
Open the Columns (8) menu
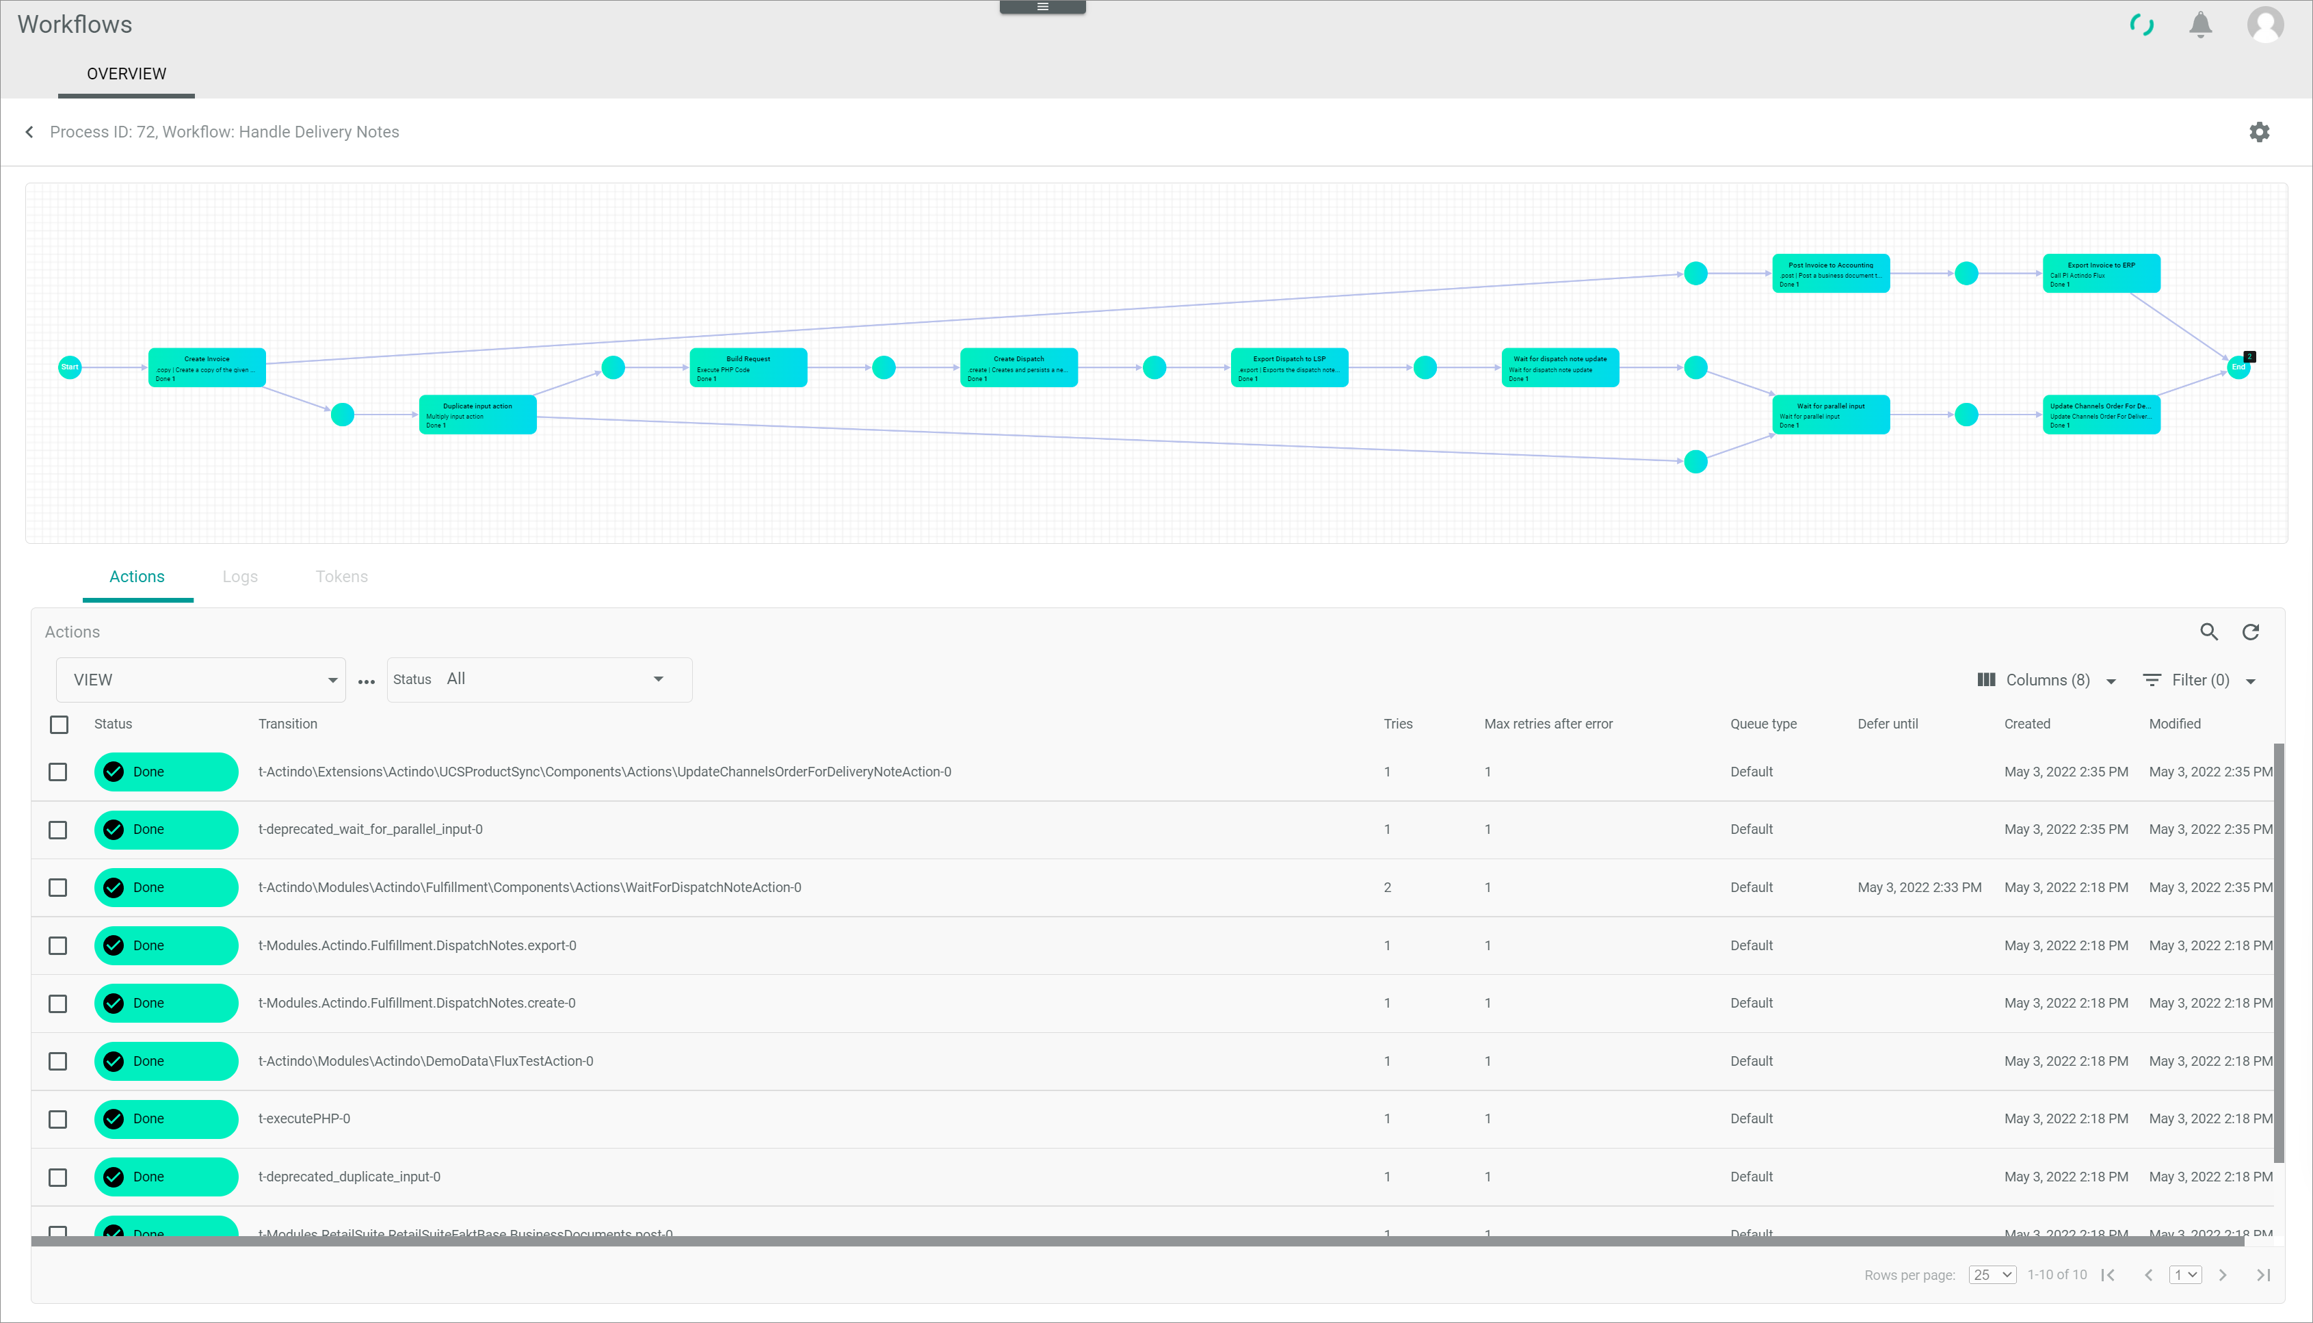click(2047, 680)
